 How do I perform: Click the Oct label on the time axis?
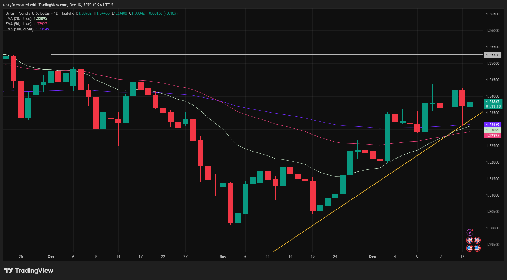pyautogui.click(x=51, y=256)
